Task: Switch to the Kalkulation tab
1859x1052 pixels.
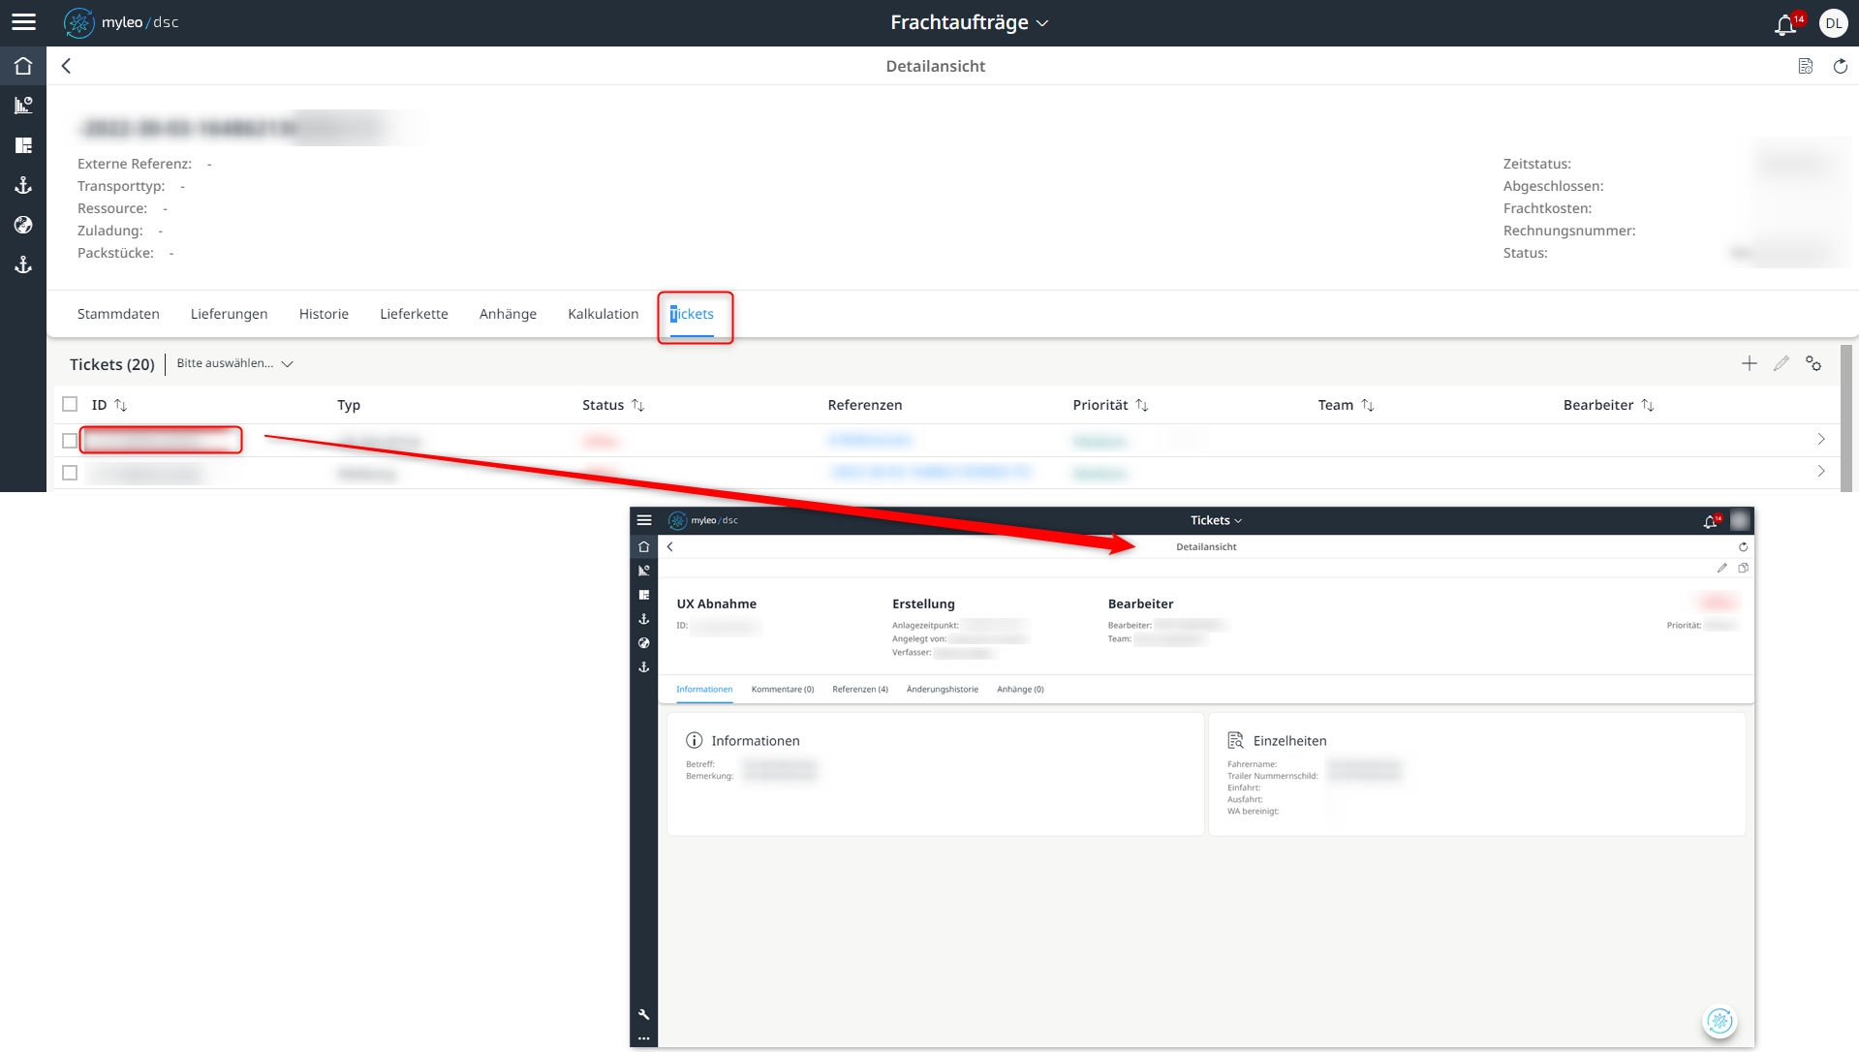Action: pos(604,314)
